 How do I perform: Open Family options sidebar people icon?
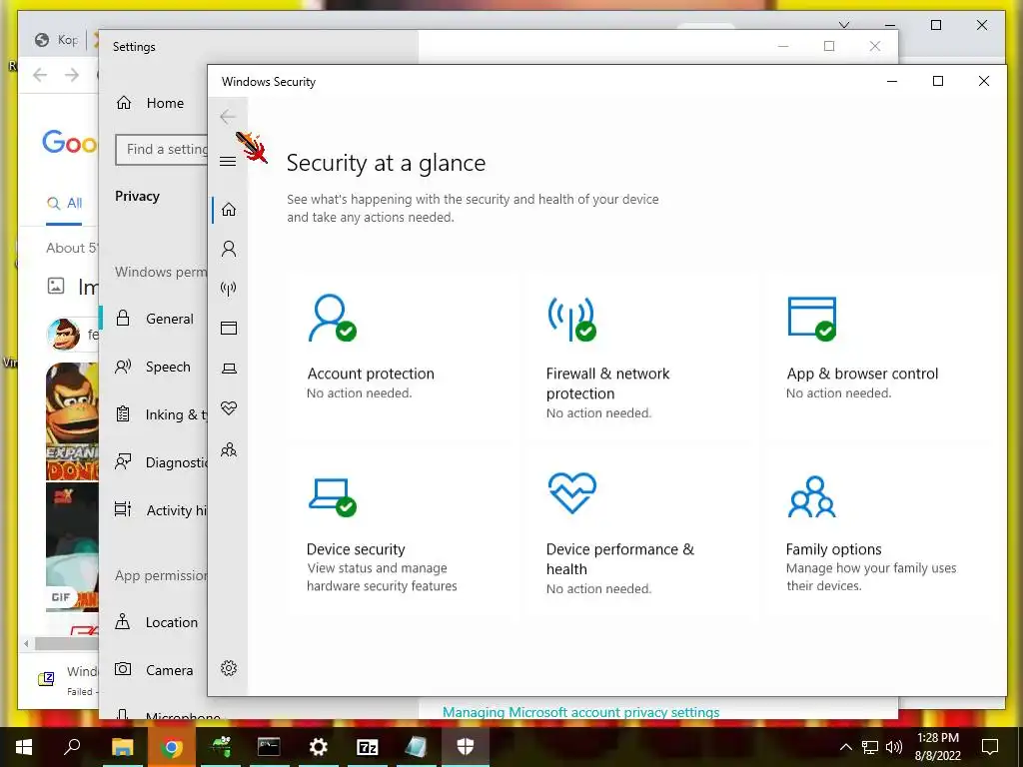point(229,449)
